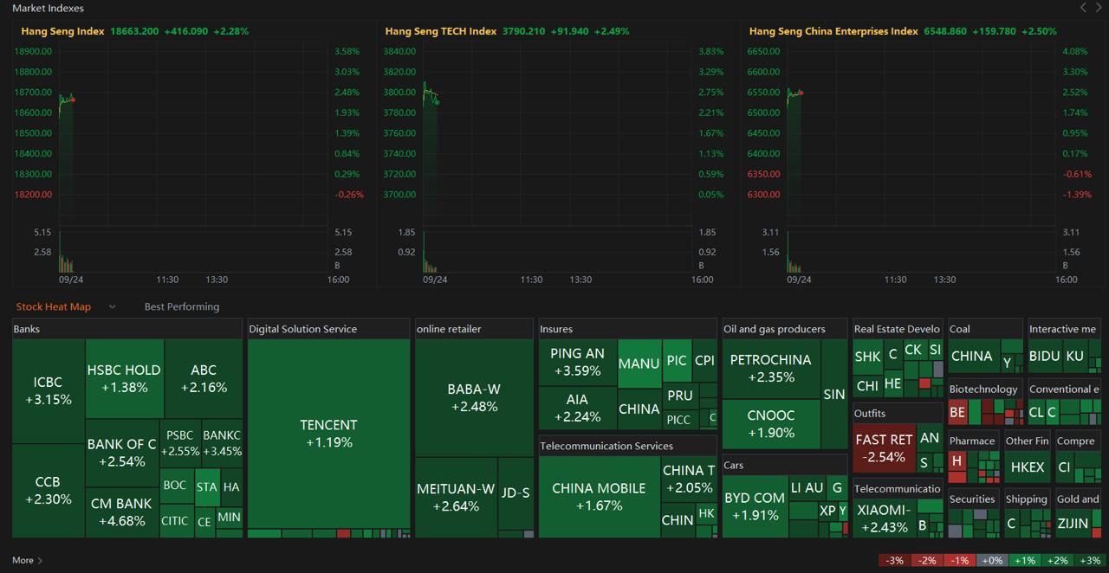1109x573 pixels.
Task: Open the PRU tile under Insures
Action: (680, 396)
